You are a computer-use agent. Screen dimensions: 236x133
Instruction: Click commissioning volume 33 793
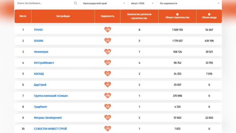[x=209, y=63]
